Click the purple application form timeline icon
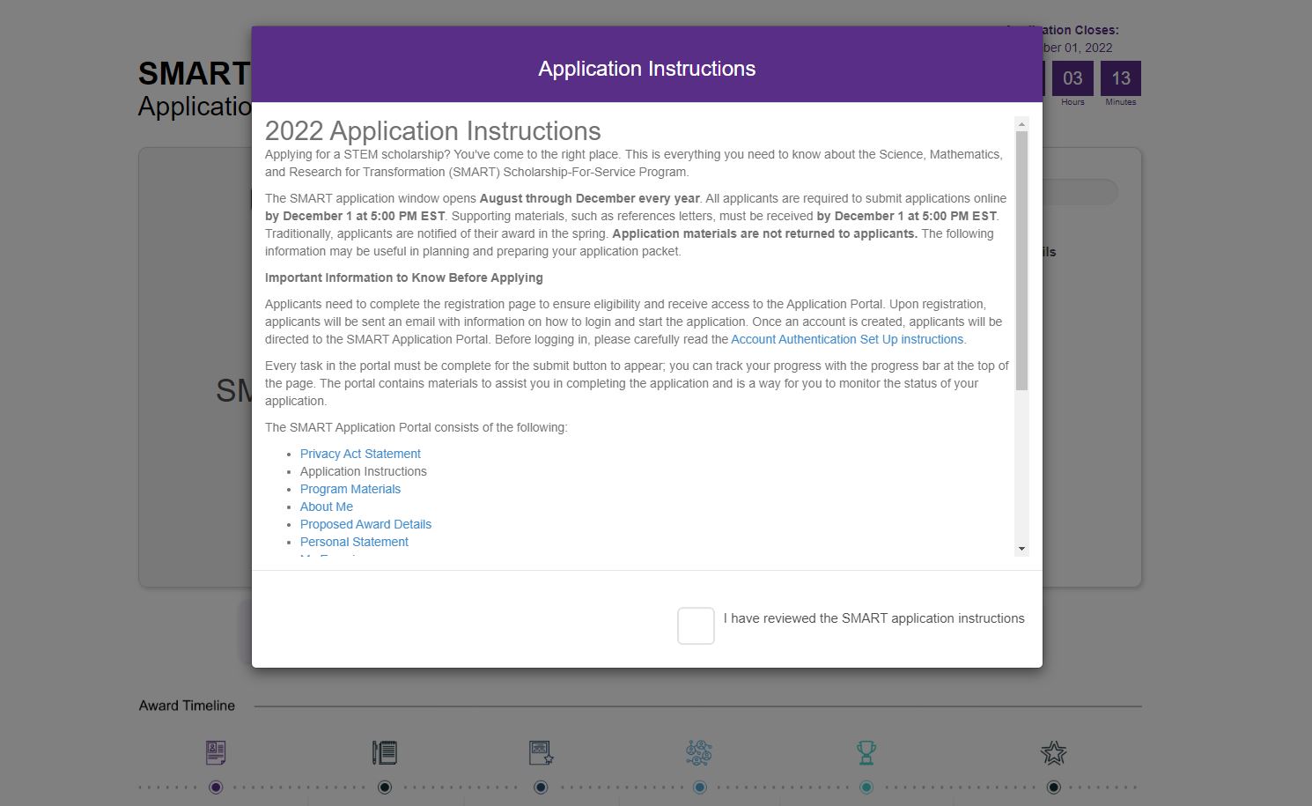 click(216, 752)
